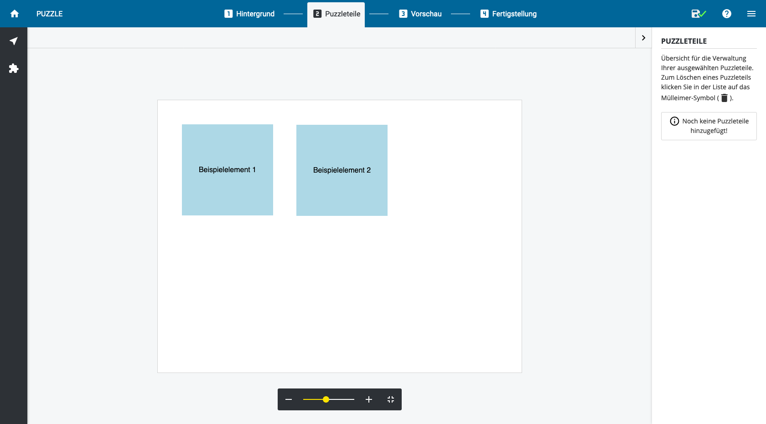Switch to the Hintergrund step tab

(x=249, y=14)
